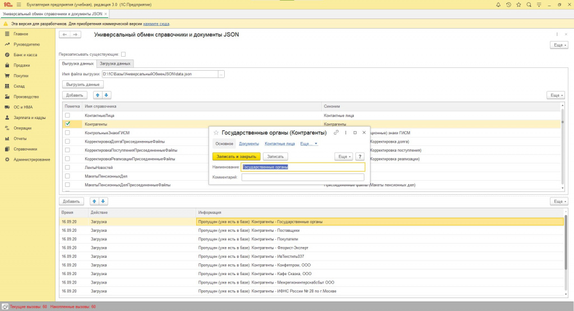Expand Еще link dropdown in dialog navigation
Image resolution: width=574 pixels, height=311 pixels.
point(309,144)
